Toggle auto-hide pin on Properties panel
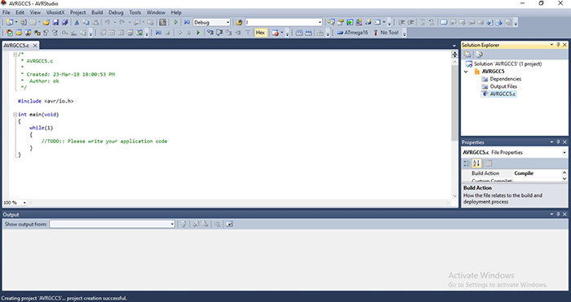Image resolution: width=571 pixels, height=302 pixels. point(558,142)
